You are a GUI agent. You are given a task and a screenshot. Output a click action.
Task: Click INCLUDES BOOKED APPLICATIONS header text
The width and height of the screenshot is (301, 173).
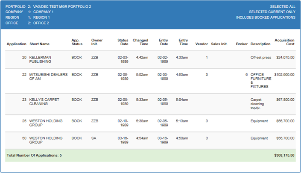[266, 18]
